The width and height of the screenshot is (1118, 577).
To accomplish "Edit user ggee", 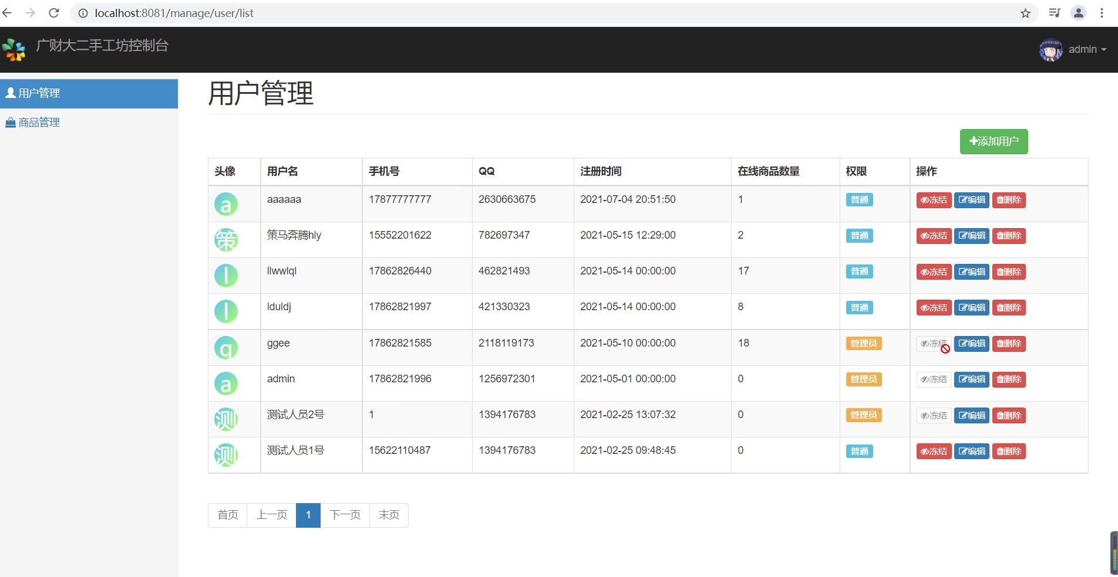I will (971, 344).
